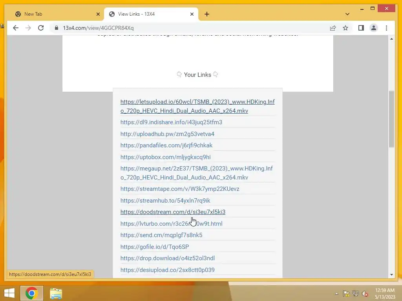Image resolution: width=402 pixels, height=301 pixels.
Task: Open the letsupload.io download link
Action: tap(197, 106)
